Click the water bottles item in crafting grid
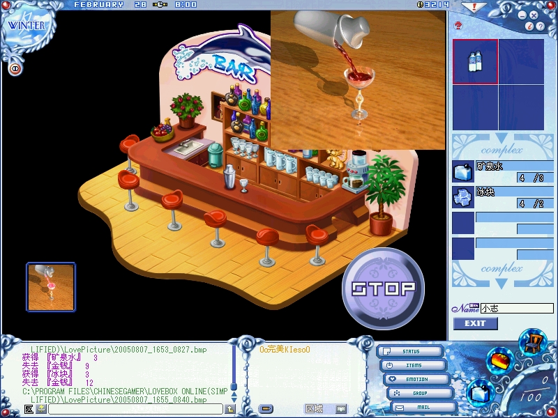The image size is (558, 418). (475, 62)
